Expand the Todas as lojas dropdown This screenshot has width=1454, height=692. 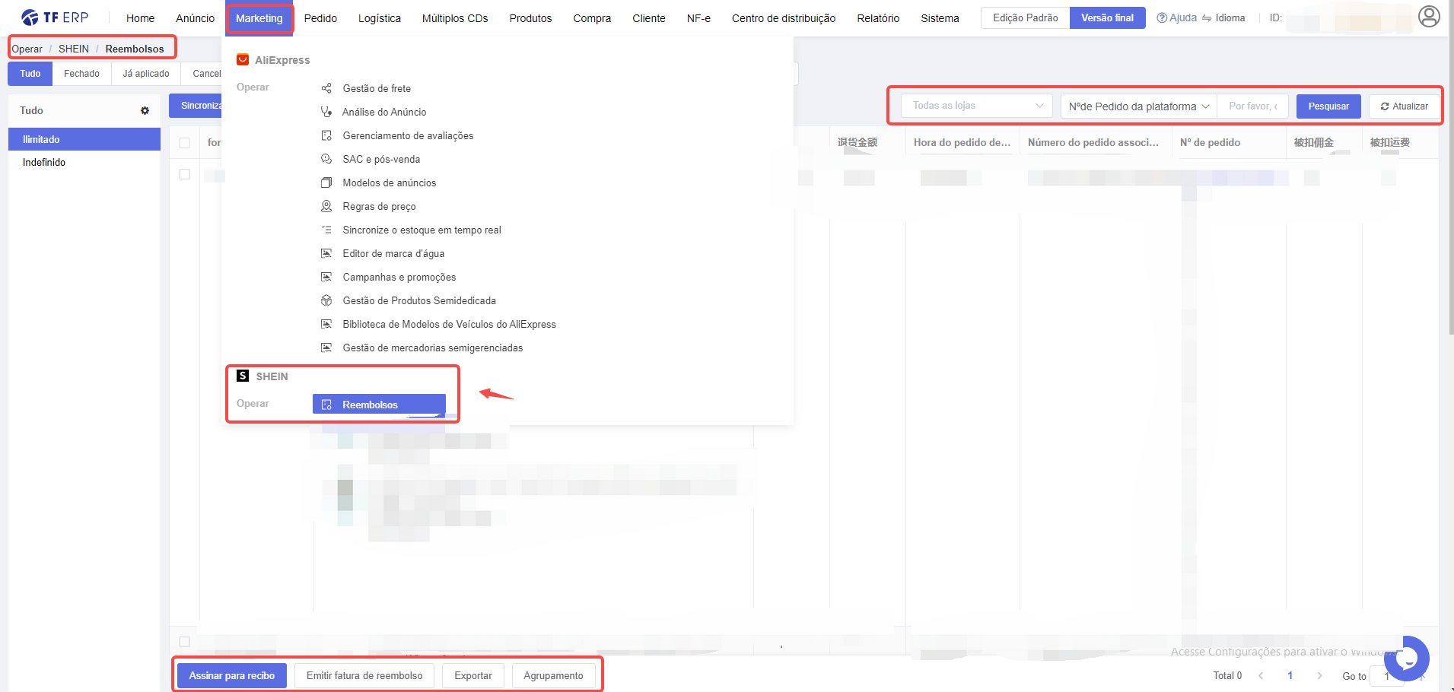(977, 106)
